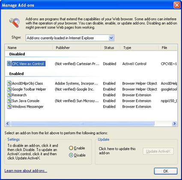This screenshot has width=182, height=180.
Task: Open the Show add-ons dropdown
Action: [x=111, y=38]
